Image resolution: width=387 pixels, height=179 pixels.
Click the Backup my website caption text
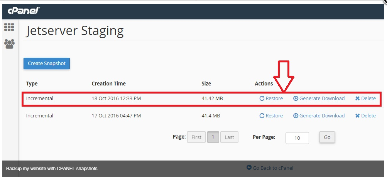[52, 169]
